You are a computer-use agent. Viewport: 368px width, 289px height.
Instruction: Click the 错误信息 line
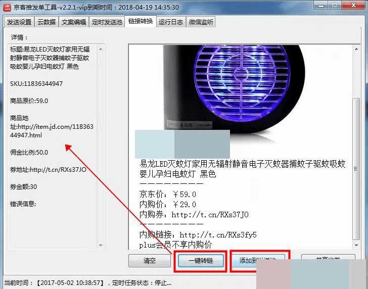point(23,204)
